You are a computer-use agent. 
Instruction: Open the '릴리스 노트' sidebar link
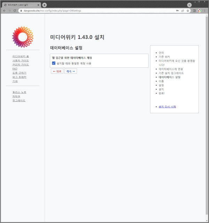click(19, 92)
